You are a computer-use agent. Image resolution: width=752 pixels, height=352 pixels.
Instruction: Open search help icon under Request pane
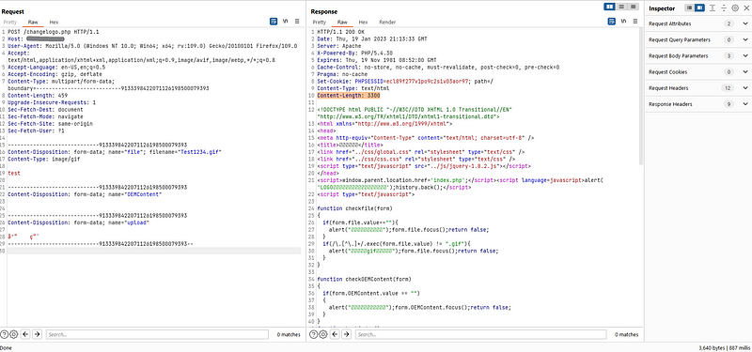click(5, 334)
